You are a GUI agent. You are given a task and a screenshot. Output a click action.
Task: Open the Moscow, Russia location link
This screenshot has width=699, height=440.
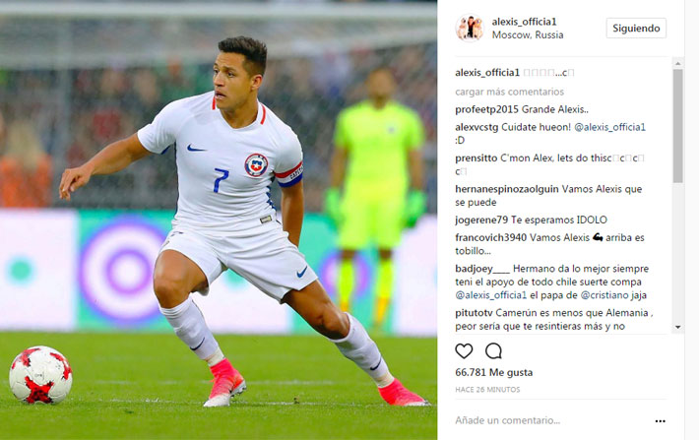528,34
